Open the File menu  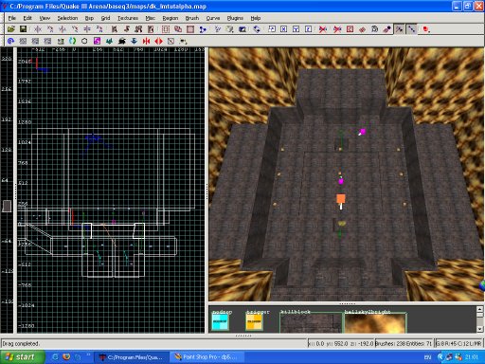[12, 18]
